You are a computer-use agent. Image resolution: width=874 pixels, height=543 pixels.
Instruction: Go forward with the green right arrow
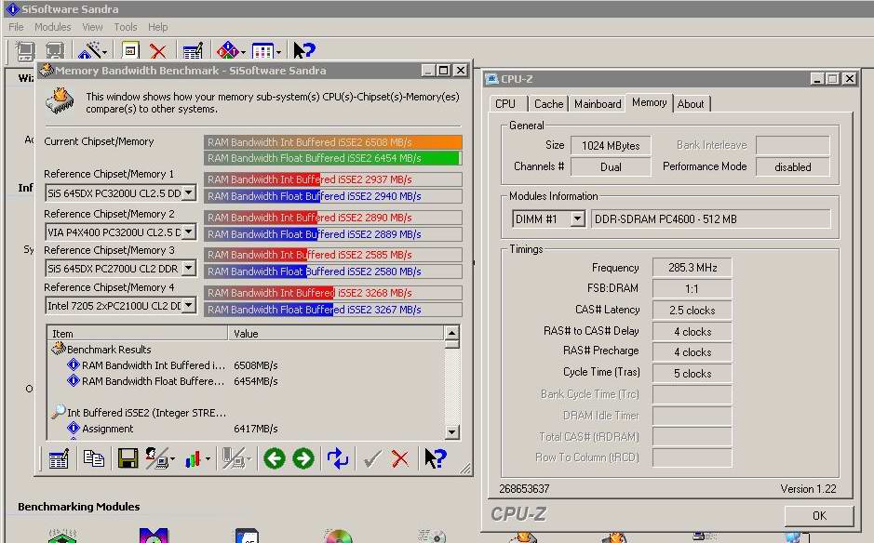click(303, 459)
